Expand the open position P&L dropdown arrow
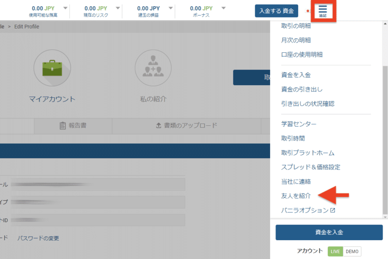This screenshot has width=388, height=259. [x=171, y=8]
